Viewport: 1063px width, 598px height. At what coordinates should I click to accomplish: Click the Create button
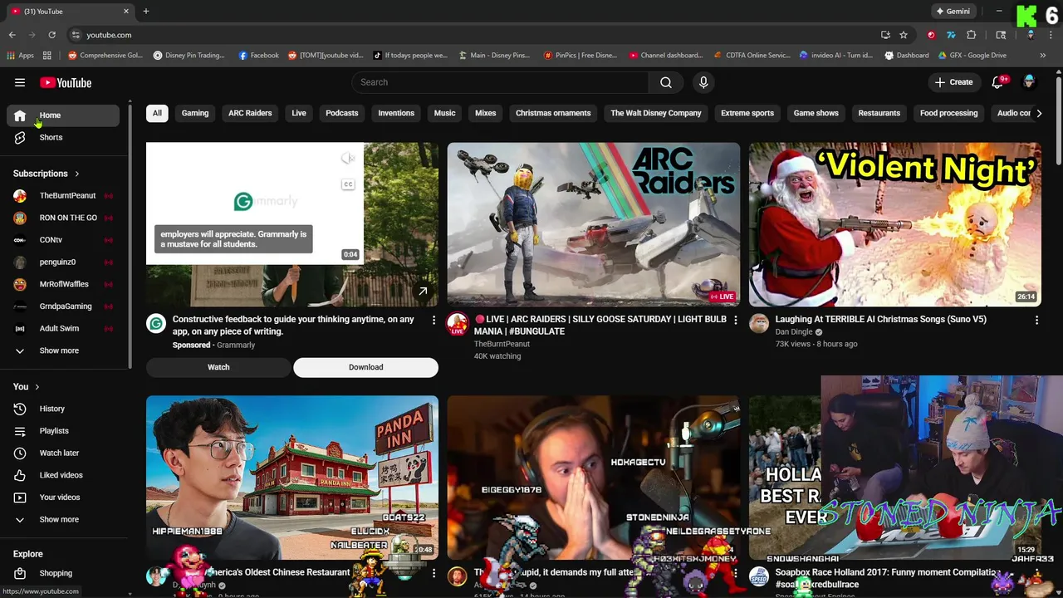[x=953, y=82]
